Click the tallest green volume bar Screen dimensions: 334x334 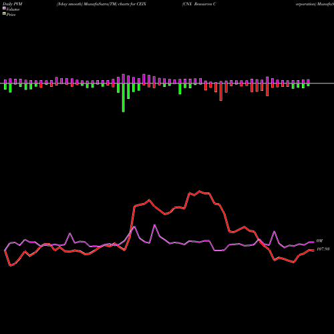pyautogui.click(x=124, y=98)
